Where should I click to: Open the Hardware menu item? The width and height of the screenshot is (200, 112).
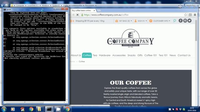point(105,55)
